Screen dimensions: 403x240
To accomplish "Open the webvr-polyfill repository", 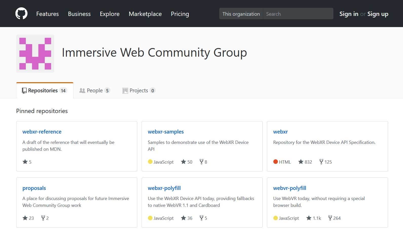I will [x=290, y=188].
